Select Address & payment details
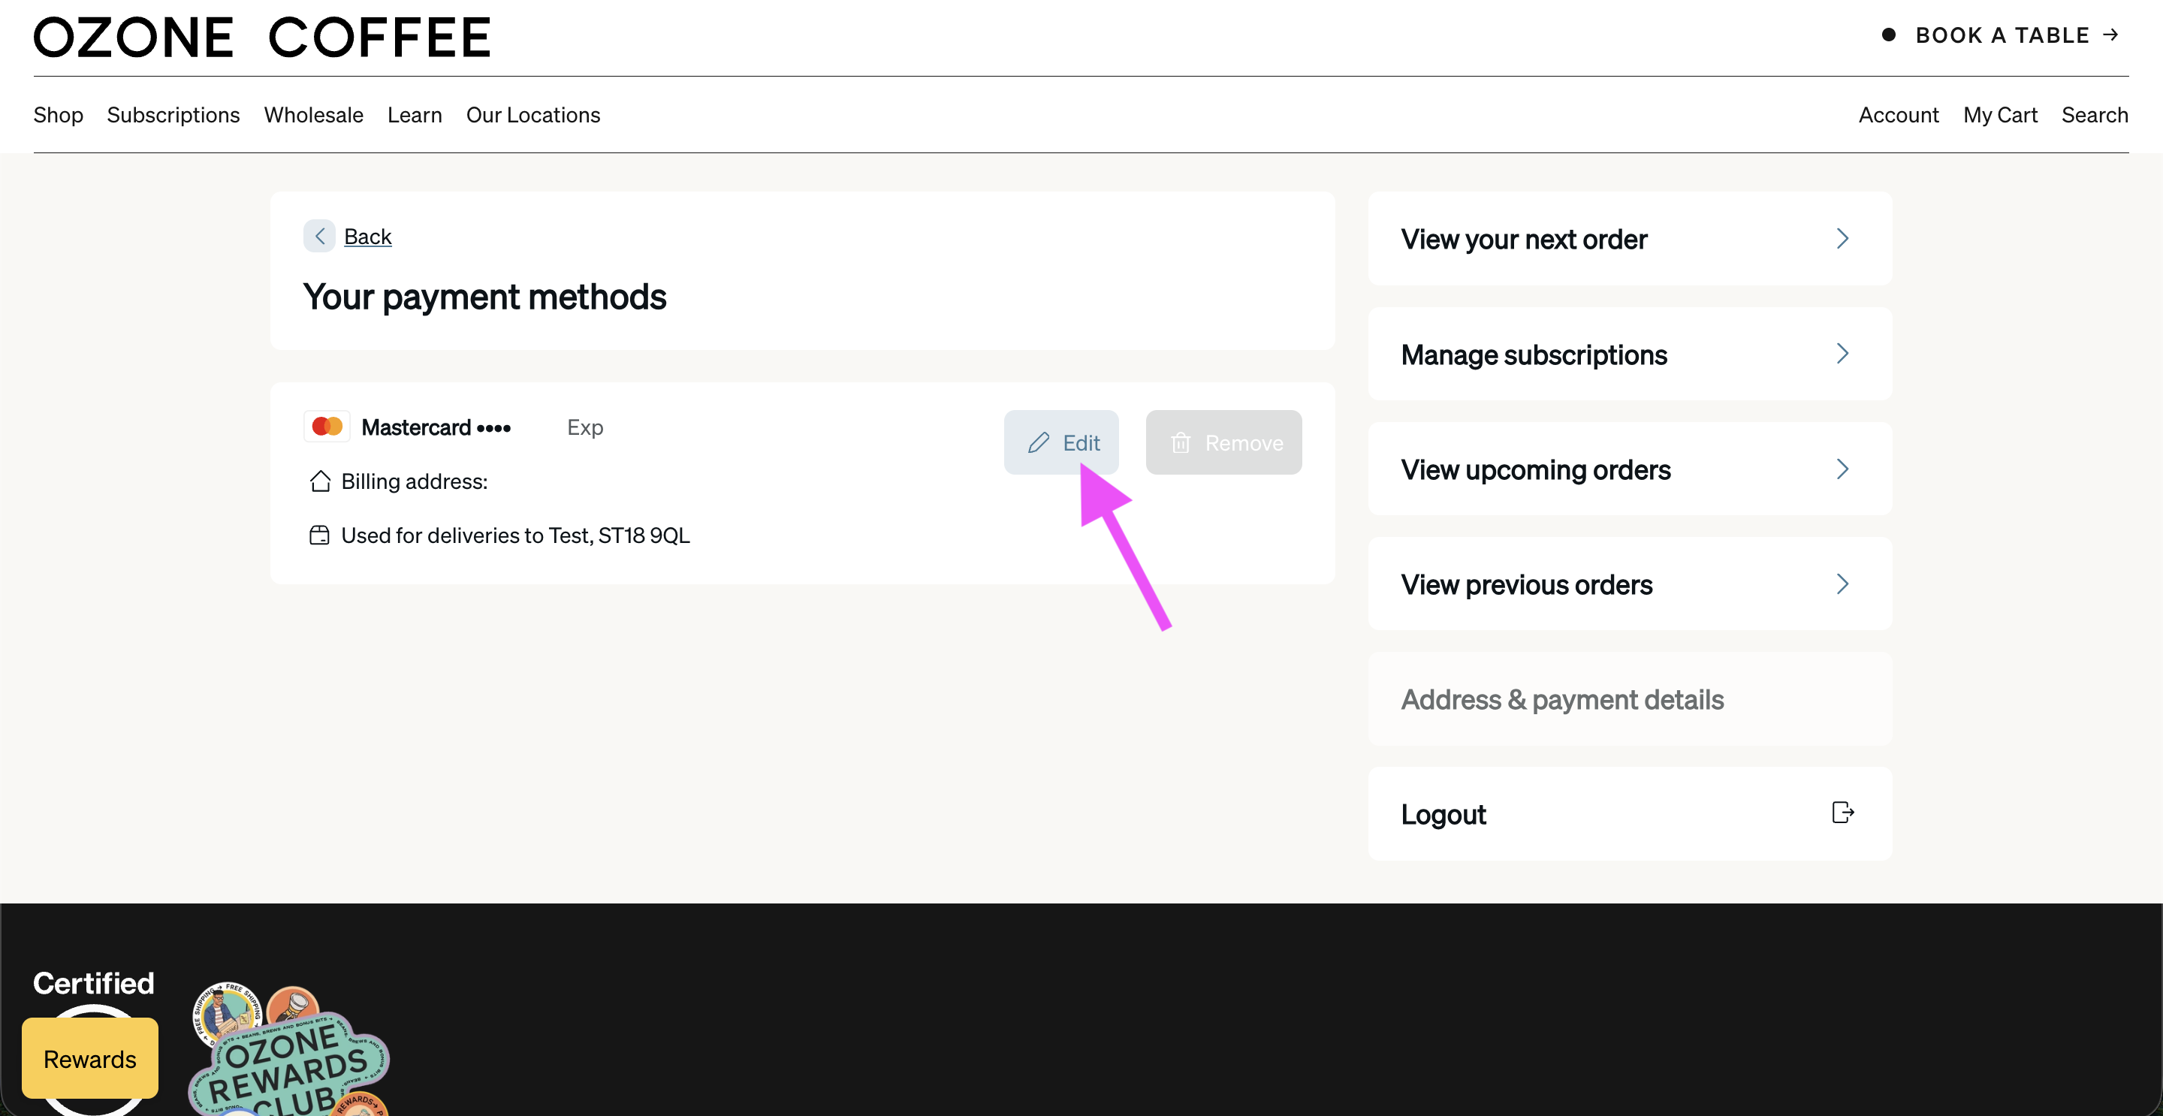This screenshot has height=1116, width=2163. pyautogui.click(x=1562, y=699)
